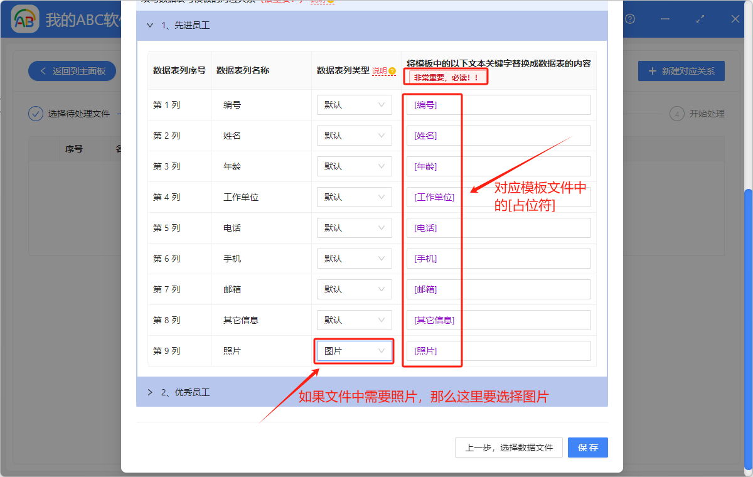
Task: Click the 新建对应关系 button
Action: click(684, 71)
